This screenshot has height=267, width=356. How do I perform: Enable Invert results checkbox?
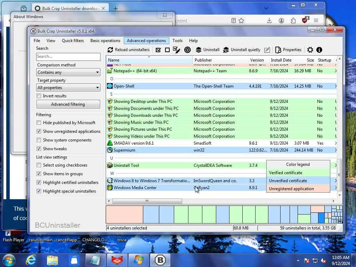pos(39,96)
